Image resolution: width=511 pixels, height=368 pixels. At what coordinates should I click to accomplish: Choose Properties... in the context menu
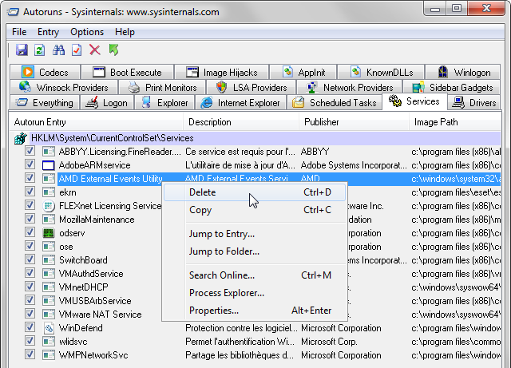click(255, 311)
